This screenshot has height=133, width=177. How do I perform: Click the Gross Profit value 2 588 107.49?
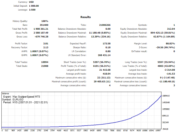click(x=41, y=33)
